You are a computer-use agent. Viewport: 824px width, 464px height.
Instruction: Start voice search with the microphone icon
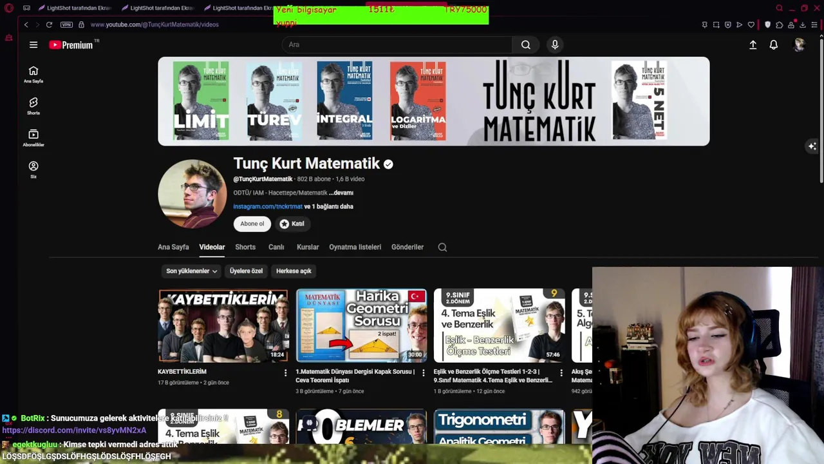555,44
